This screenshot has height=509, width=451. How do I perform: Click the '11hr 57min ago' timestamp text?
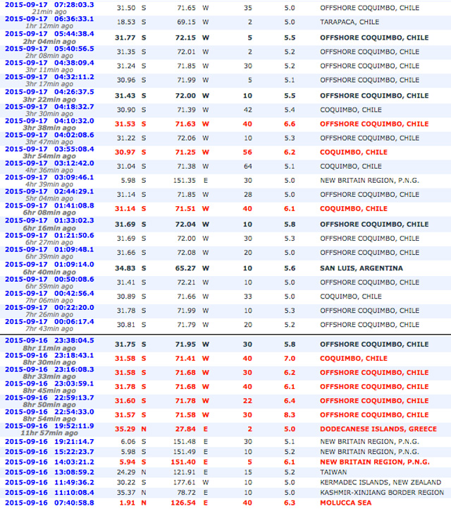(x=49, y=433)
